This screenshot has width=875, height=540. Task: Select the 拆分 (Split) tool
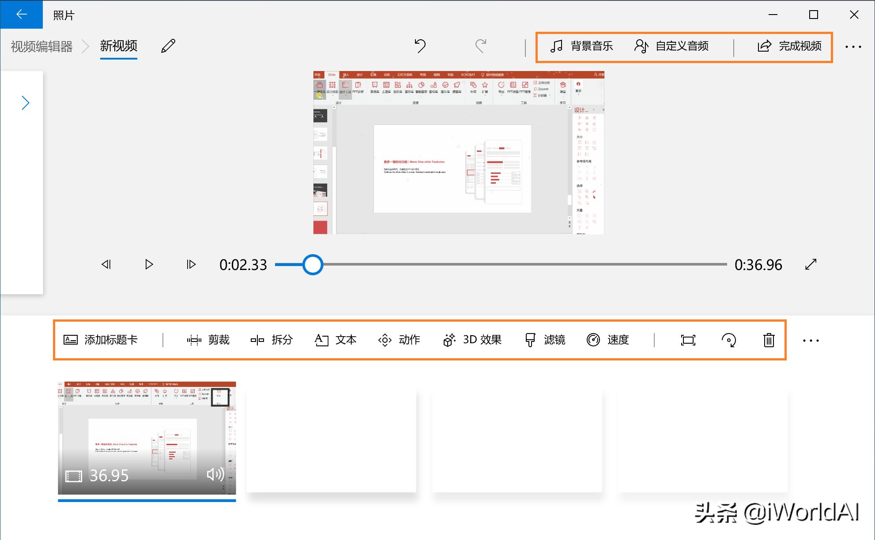[272, 340]
